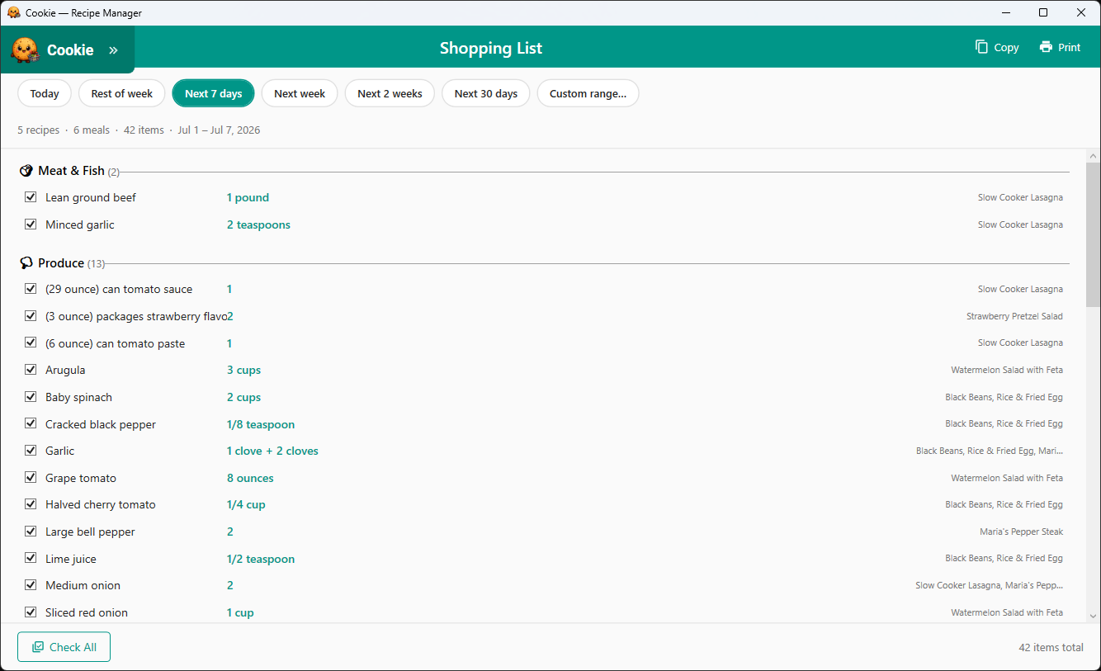Click the "1/8 teaspoon" quantity
Image resolution: width=1101 pixels, height=671 pixels.
pyautogui.click(x=261, y=425)
